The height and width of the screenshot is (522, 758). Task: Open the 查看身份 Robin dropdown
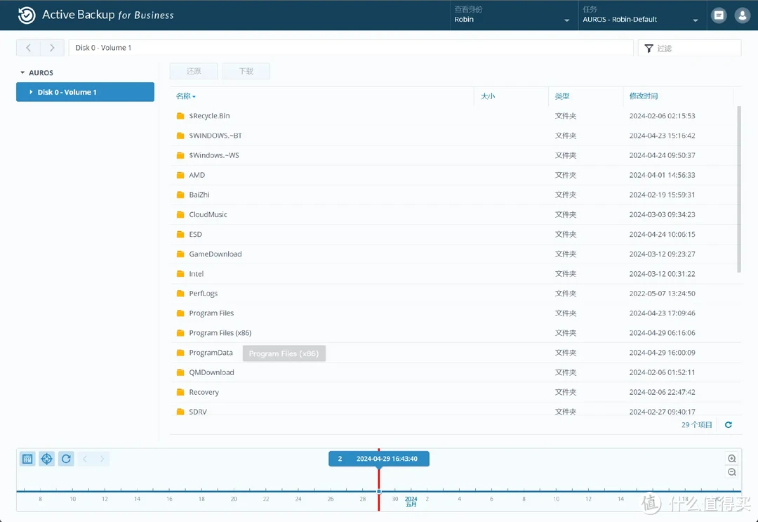pyautogui.click(x=512, y=15)
